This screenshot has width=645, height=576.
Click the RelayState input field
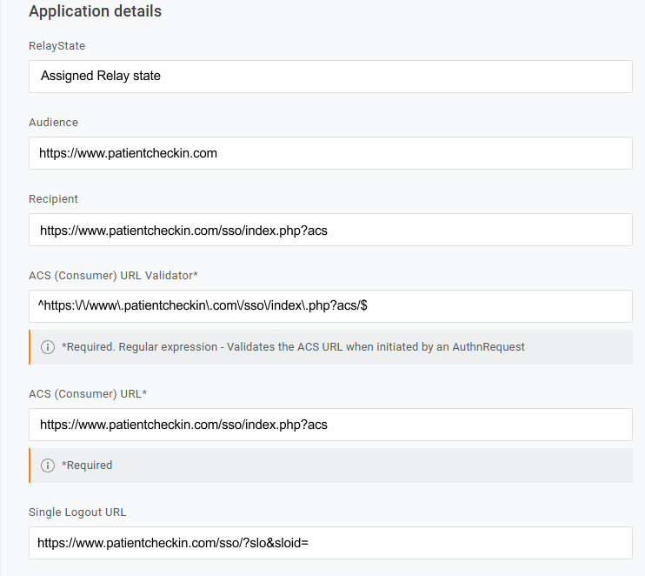point(330,77)
